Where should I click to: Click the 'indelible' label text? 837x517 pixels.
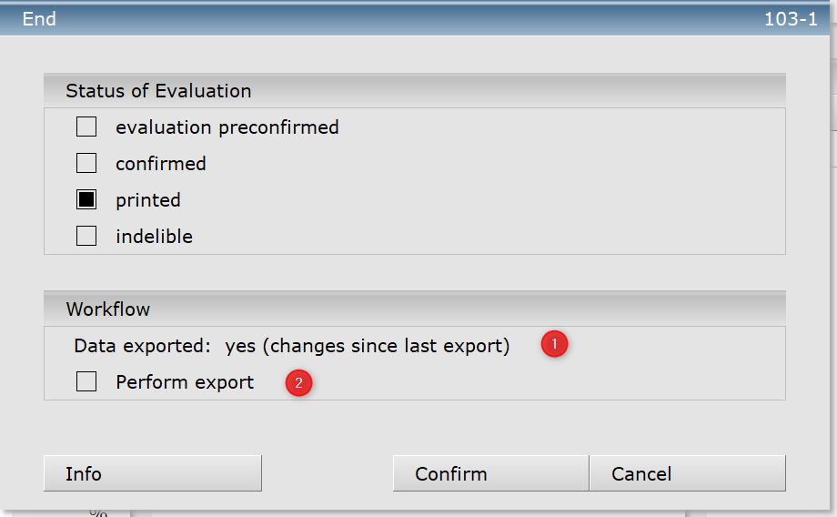tap(154, 237)
